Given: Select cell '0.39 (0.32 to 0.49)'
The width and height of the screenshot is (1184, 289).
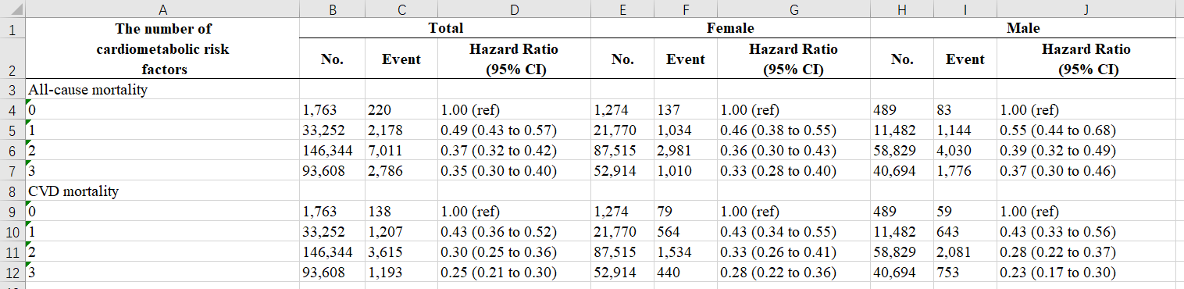Looking at the screenshot, I should (x=1086, y=150).
